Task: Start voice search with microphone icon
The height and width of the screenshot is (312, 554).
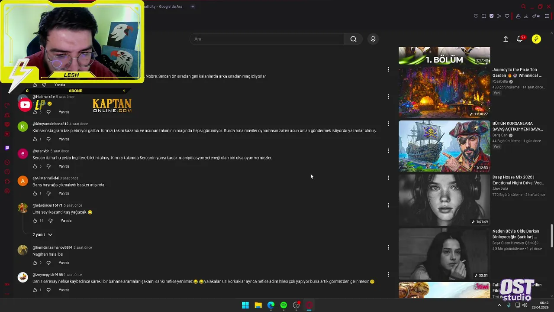Action: point(373,39)
